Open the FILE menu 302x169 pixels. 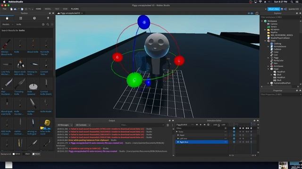click(5, 9)
